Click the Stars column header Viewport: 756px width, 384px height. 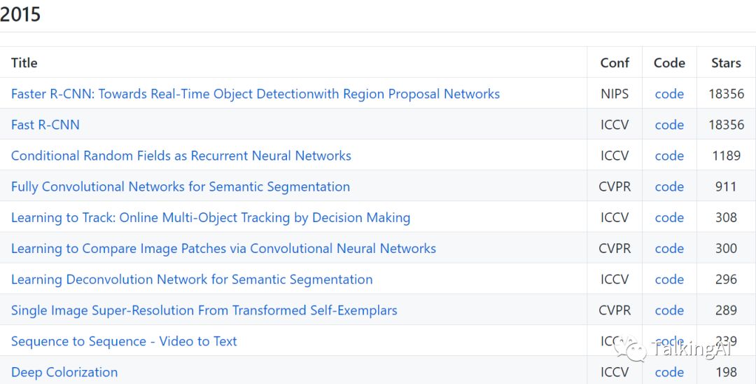click(726, 62)
